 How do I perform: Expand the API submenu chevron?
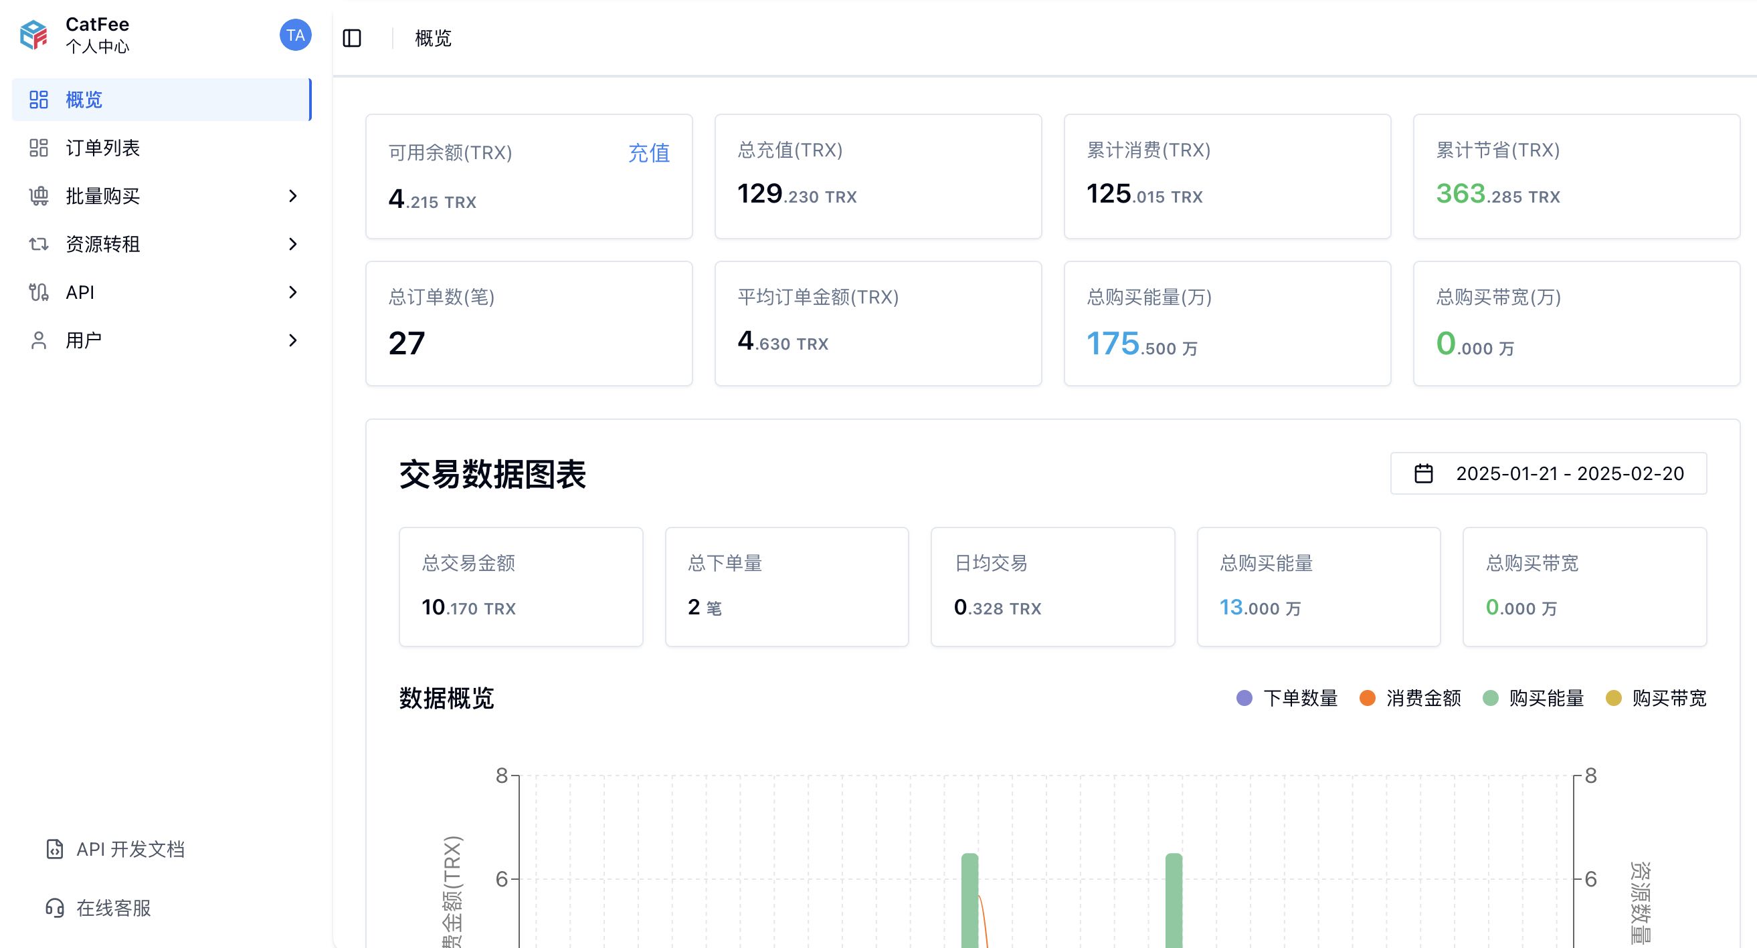tap(292, 292)
